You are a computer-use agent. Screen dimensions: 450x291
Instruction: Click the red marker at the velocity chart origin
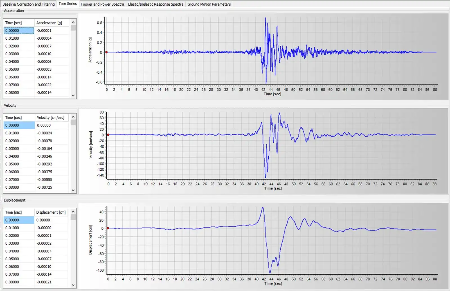point(108,135)
